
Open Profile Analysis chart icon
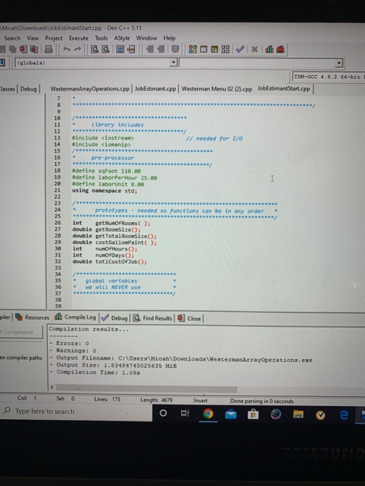tap(269, 49)
